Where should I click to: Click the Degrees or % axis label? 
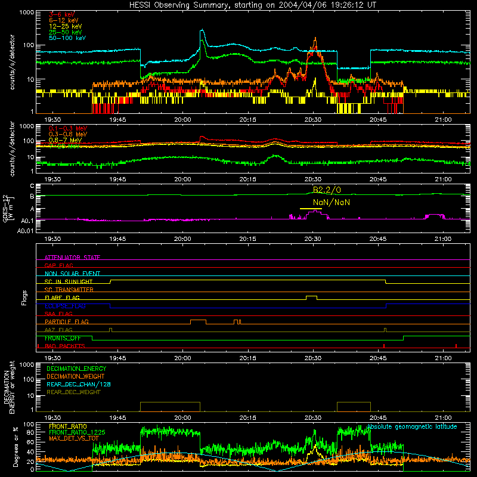[16, 447]
